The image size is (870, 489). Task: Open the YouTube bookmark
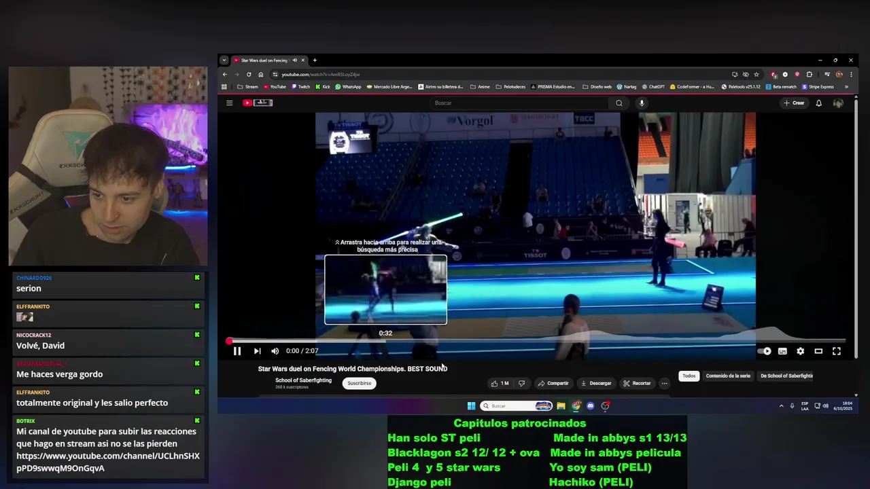click(275, 87)
